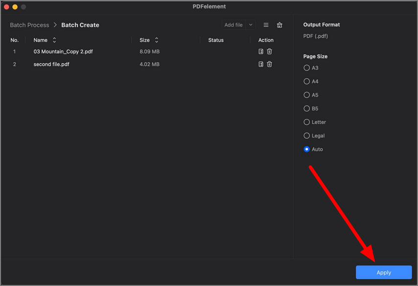Select the A3 page size
The image size is (418, 286).
(306, 68)
